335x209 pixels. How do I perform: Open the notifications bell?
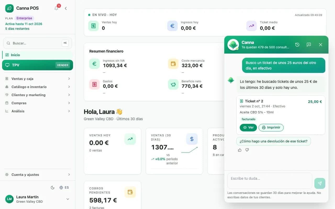[x=56, y=8]
